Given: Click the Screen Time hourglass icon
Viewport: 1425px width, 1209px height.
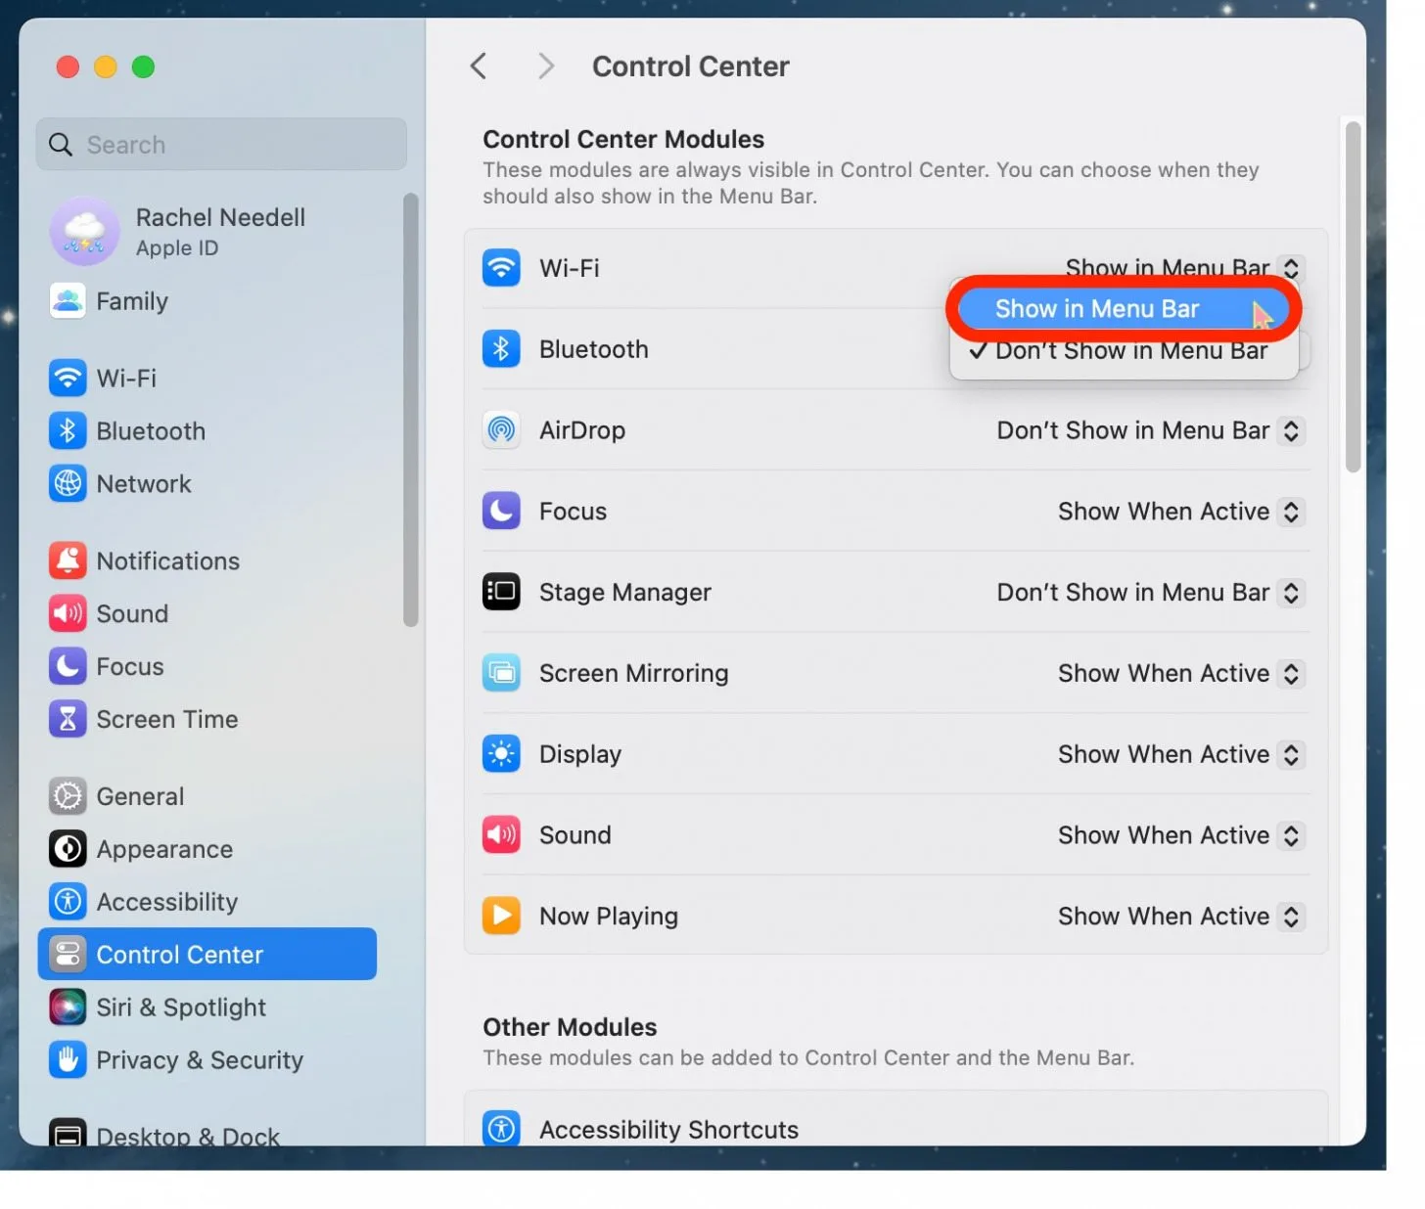Looking at the screenshot, I should tap(67, 719).
